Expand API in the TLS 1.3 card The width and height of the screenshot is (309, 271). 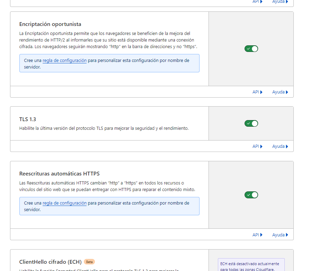point(257,146)
